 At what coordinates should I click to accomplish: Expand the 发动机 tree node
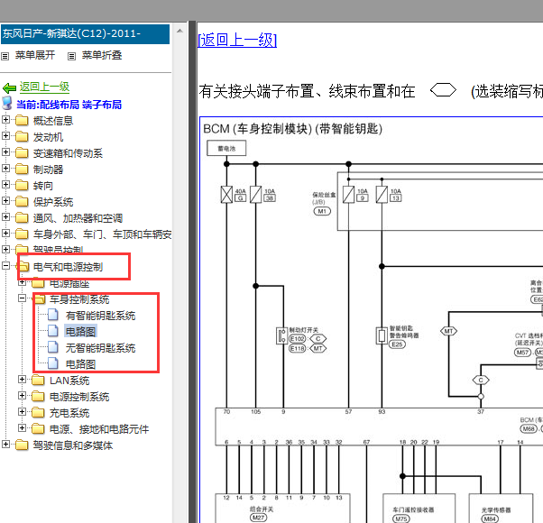(5, 135)
